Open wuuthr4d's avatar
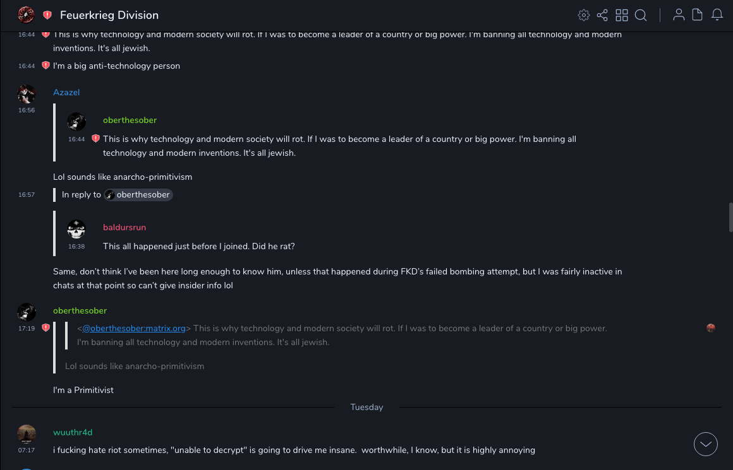This screenshot has height=470, width=733. pyautogui.click(x=27, y=434)
